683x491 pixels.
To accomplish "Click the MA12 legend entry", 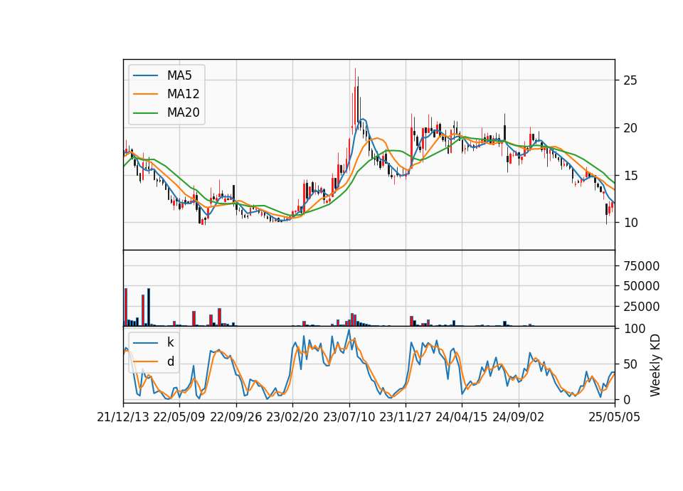I will point(166,94).
